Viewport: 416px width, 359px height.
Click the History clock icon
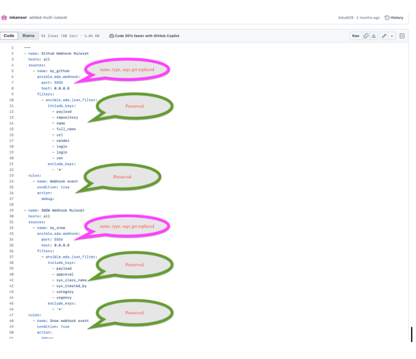[386, 18]
